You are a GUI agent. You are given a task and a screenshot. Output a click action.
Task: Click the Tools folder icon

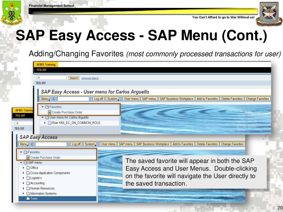click(x=28, y=198)
